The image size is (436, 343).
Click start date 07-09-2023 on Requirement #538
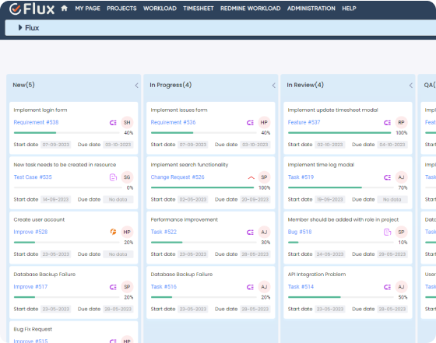click(55, 145)
